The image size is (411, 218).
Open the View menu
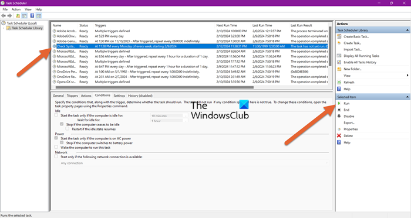pyautogui.click(x=28, y=9)
